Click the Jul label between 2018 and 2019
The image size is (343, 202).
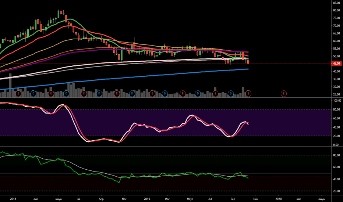pyautogui.click(x=79, y=199)
